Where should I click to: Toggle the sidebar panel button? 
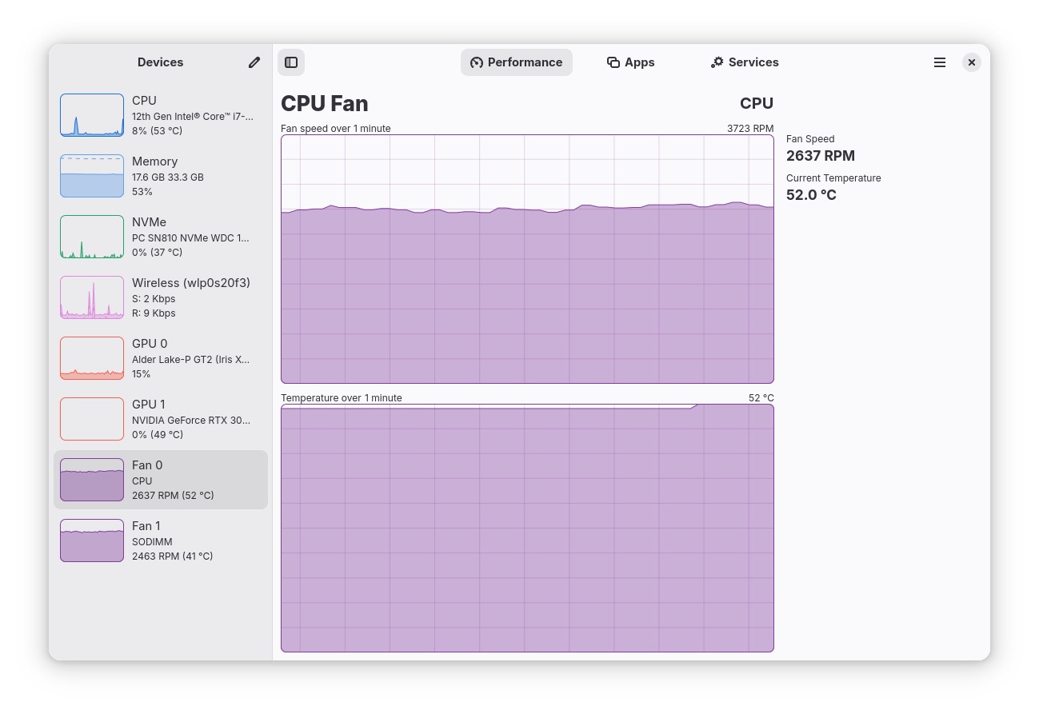(291, 62)
